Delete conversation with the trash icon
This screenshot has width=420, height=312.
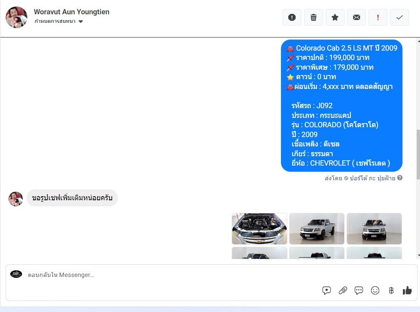click(314, 18)
